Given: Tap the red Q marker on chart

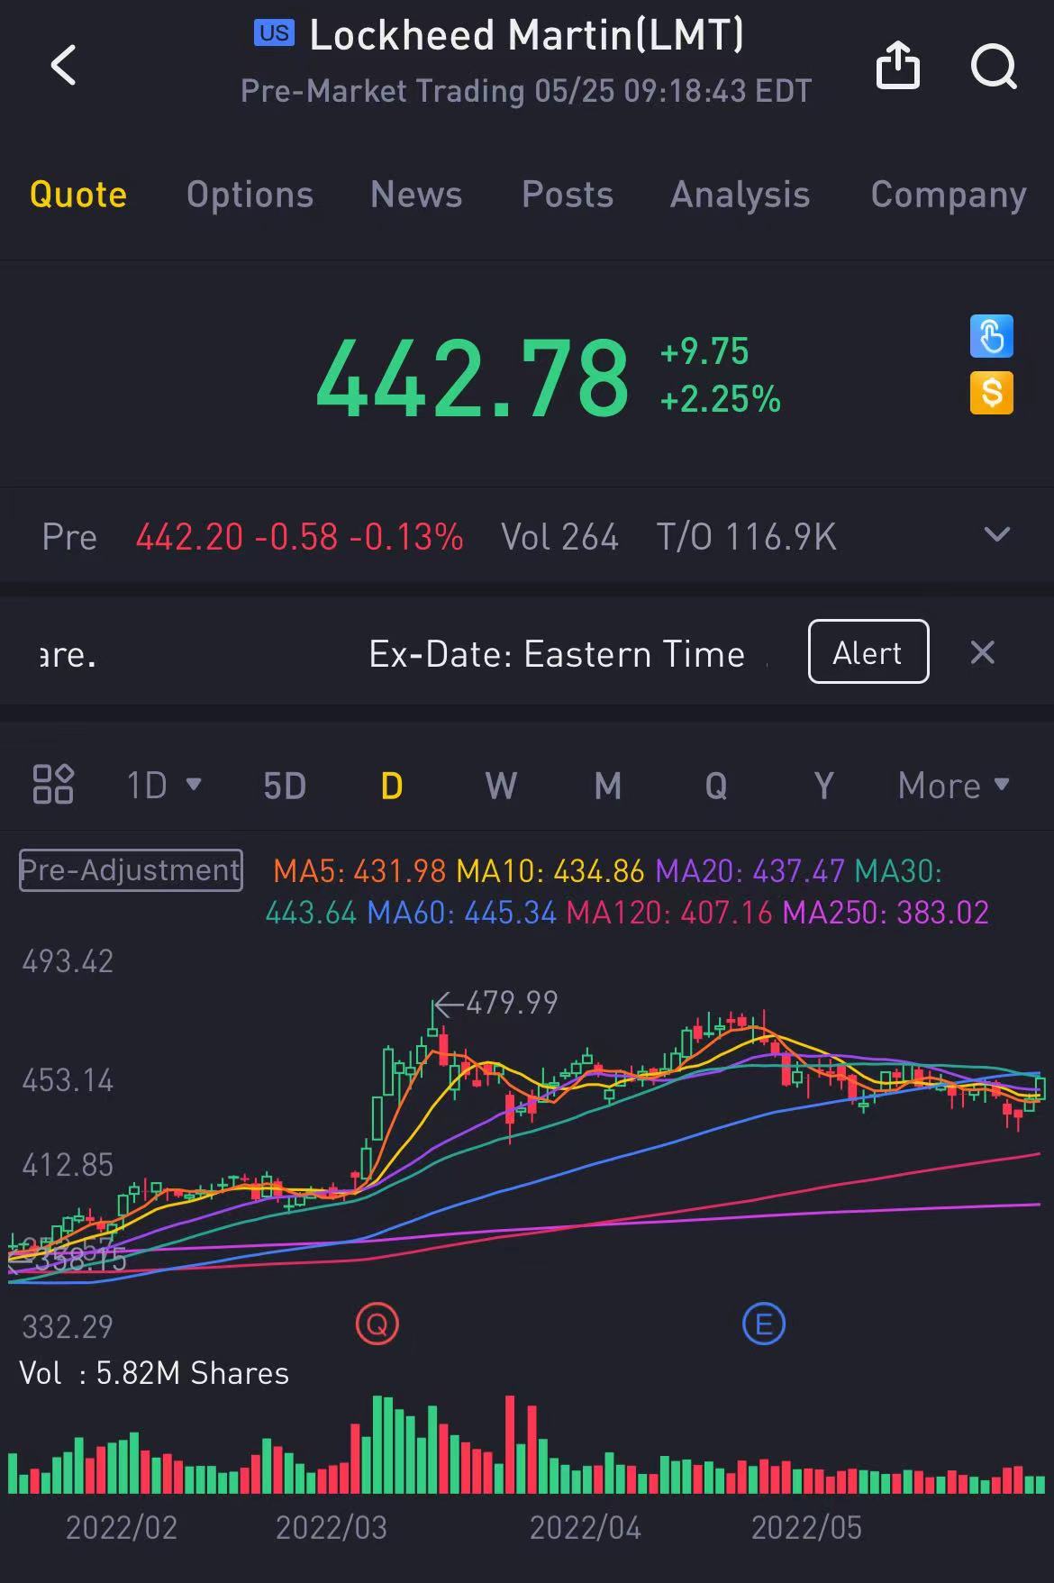Looking at the screenshot, I should point(377,1324).
